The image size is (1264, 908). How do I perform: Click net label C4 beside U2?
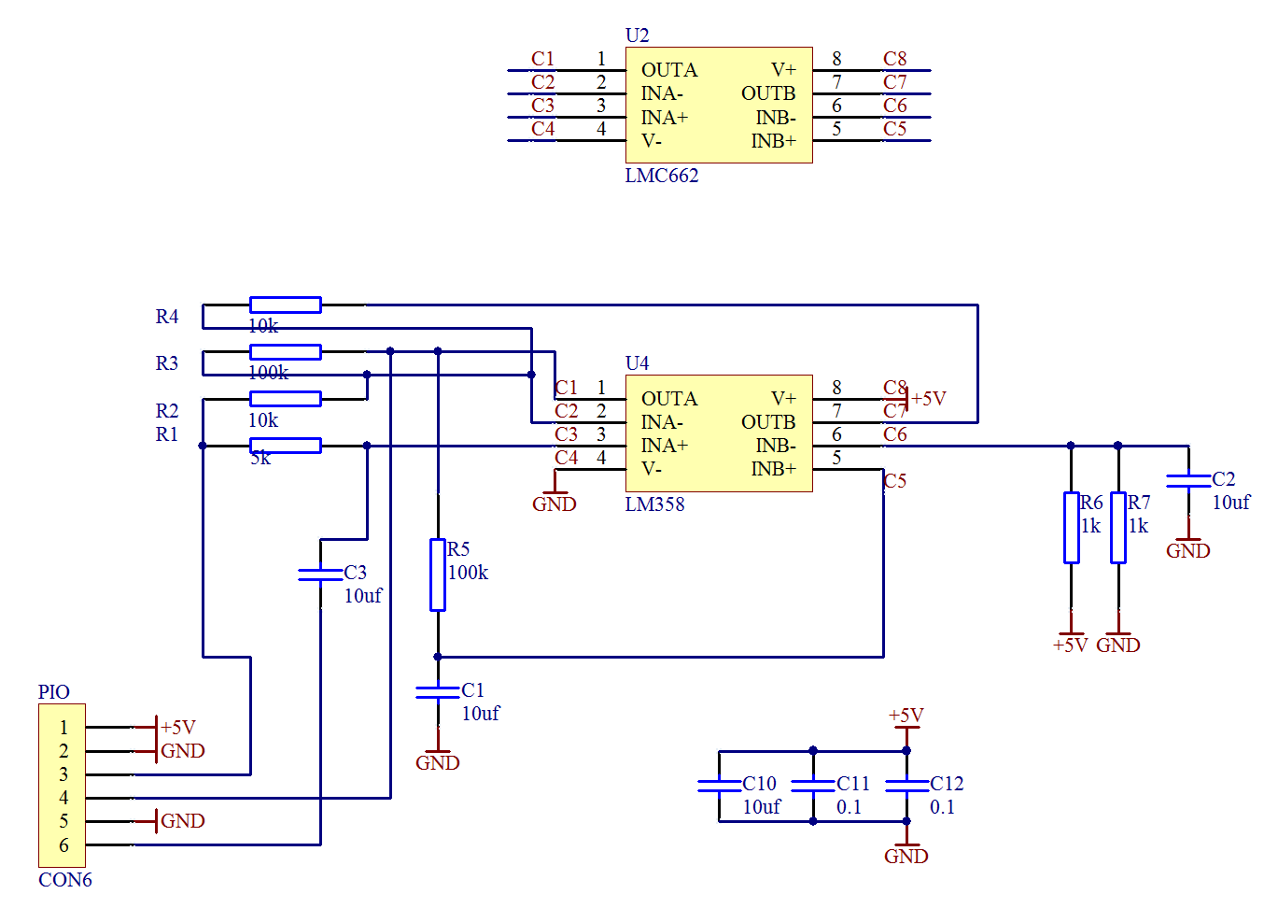click(x=543, y=129)
